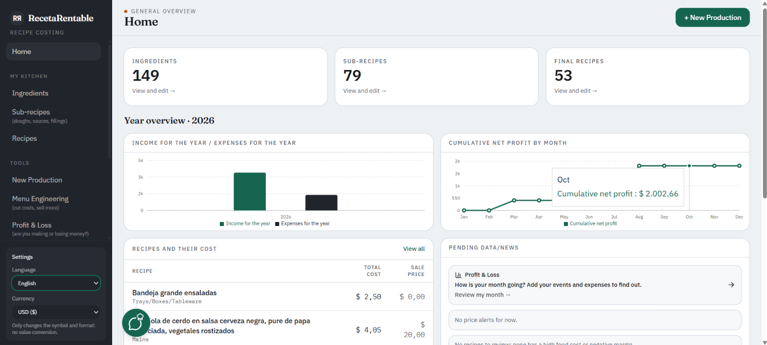Click the TOTAL COST column header
Image resolution: width=767 pixels, height=345 pixels.
(x=372, y=271)
